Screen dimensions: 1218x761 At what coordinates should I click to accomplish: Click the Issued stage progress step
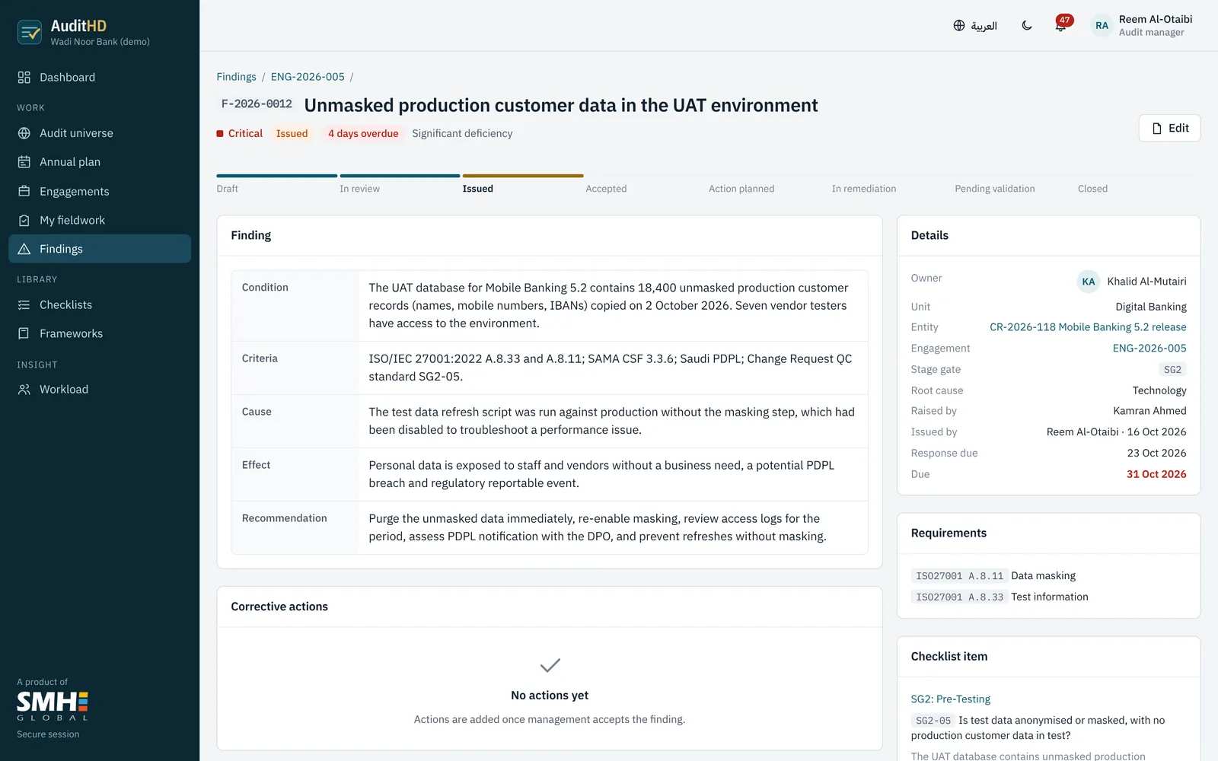(523, 183)
